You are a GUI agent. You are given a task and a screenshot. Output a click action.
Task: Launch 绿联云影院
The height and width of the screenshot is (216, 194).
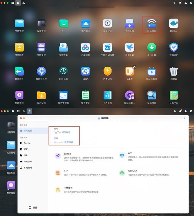152,73
